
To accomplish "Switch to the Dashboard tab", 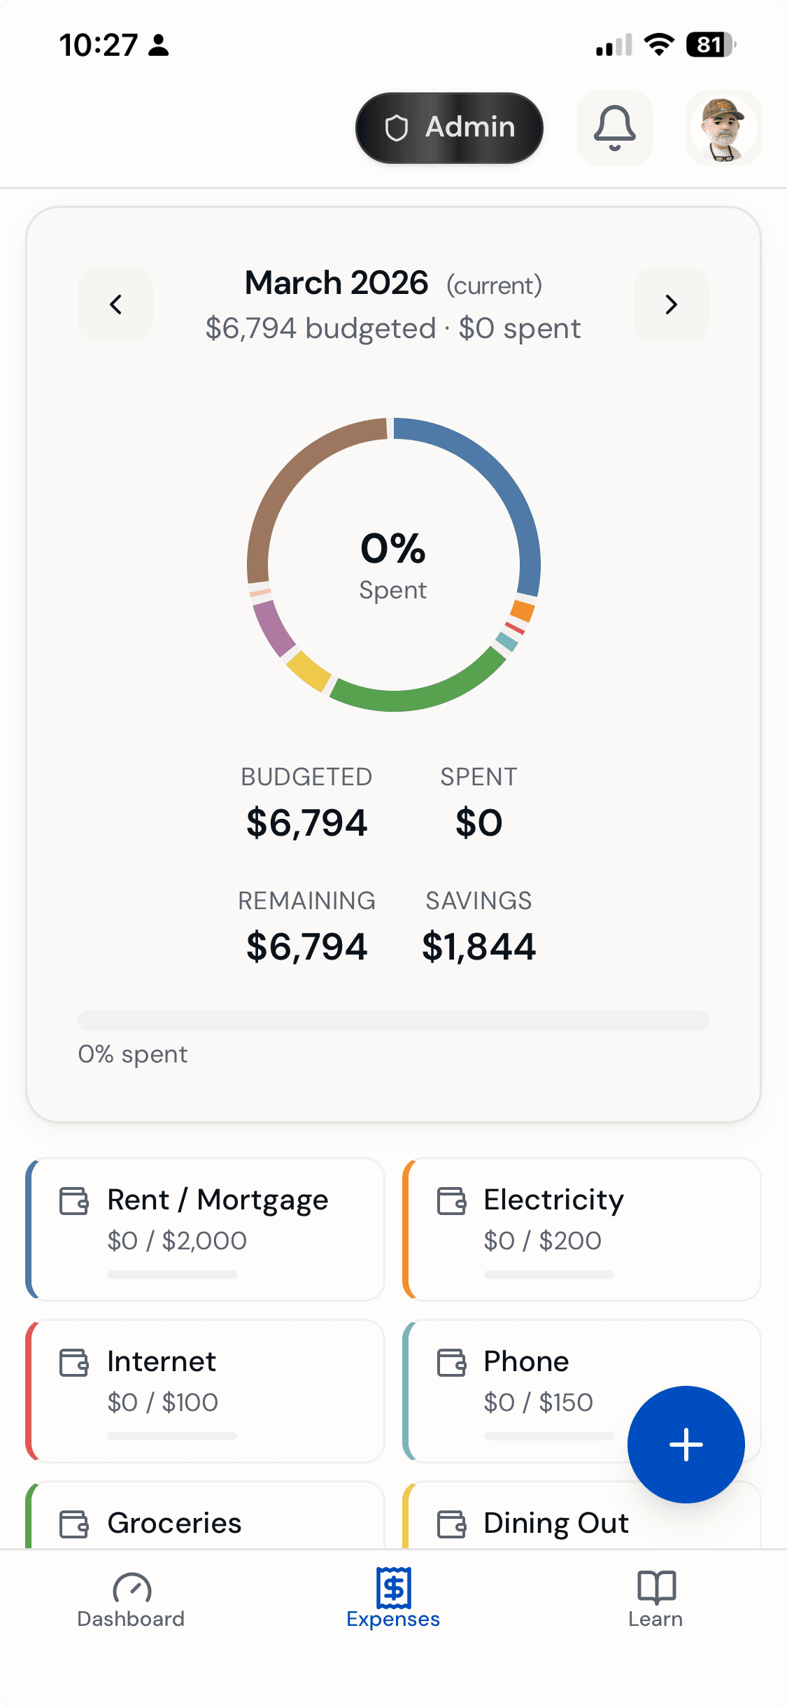I will [131, 1599].
